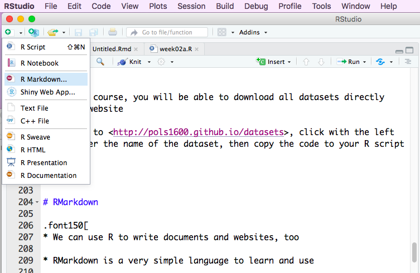
Task: Close the week02a.R tab
Action: (x=196, y=49)
